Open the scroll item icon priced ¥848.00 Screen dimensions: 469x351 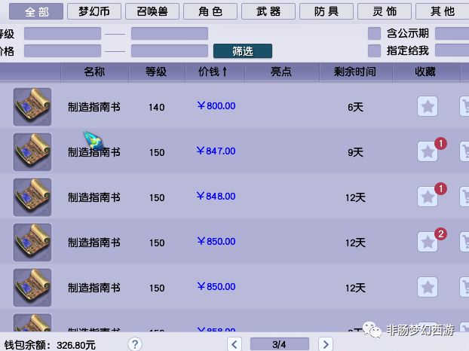point(32,197)
